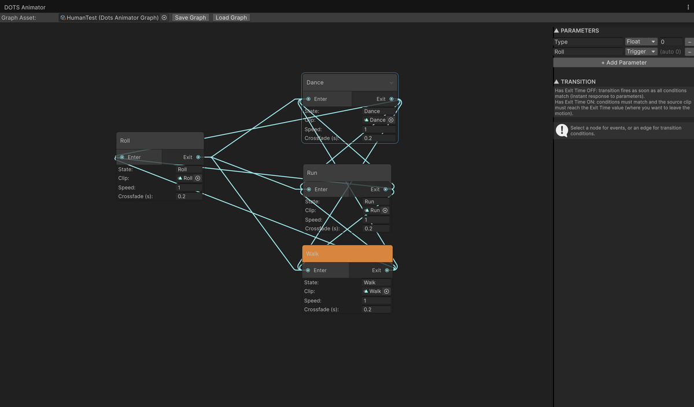Edit the Run node Speed field

(376, 220)
